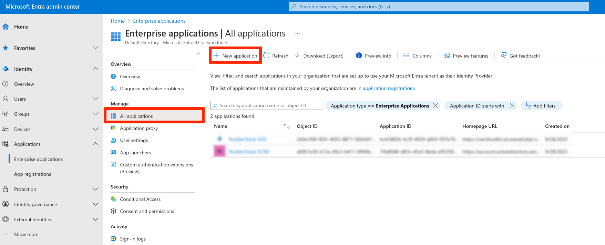
Task: Click the New application button
Action: pos(236,55)
